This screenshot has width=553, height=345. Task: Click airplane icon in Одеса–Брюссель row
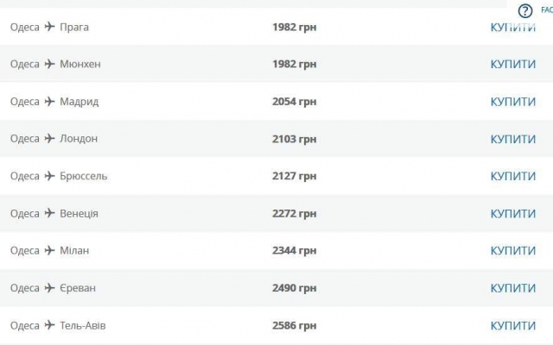50,176
